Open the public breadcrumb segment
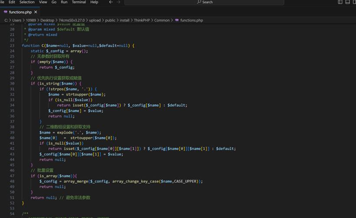Image resolution: width=356 pixels, height=218 pixels. [110, 20]
